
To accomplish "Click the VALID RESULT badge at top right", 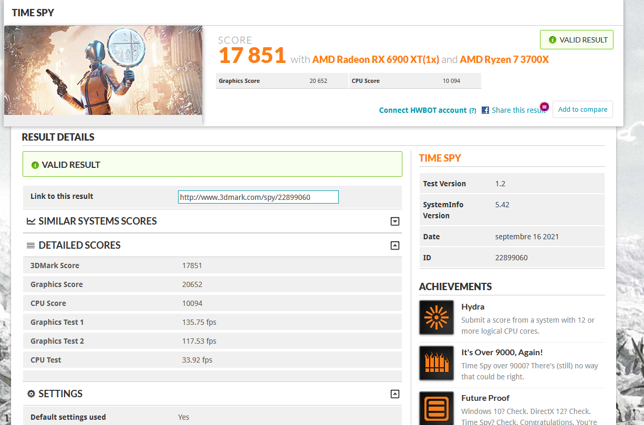I will coord(577,40).
